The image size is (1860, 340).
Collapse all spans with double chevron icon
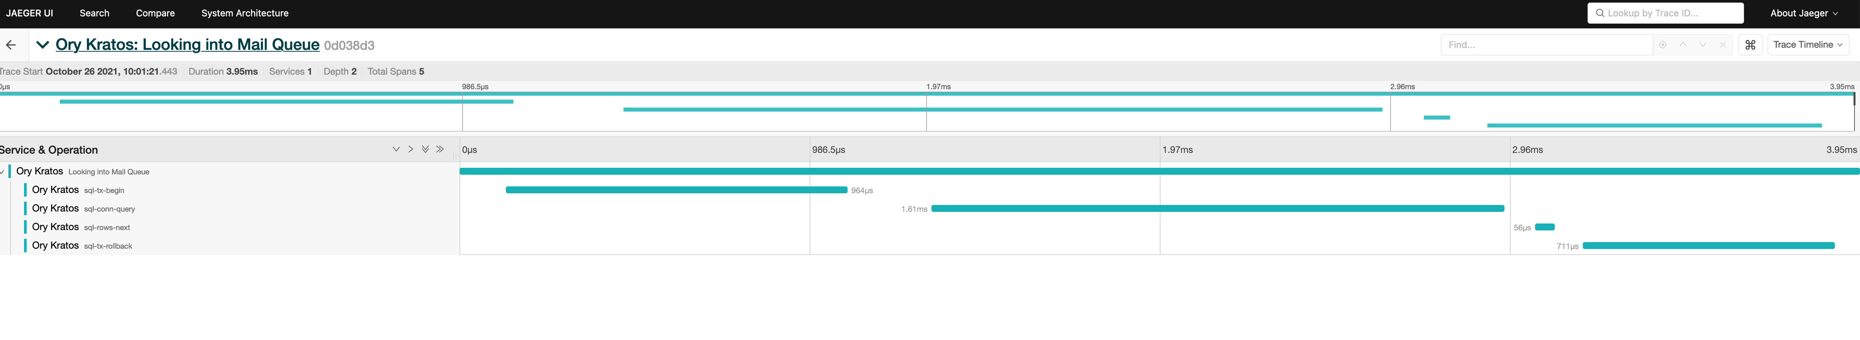pos(425,149)
